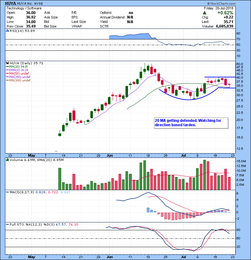Click the RSI area chart icon
251x260 pixels.
tap(7, 31)
